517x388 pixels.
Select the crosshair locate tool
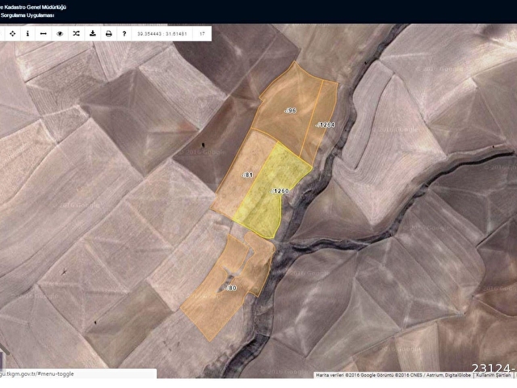13,34
